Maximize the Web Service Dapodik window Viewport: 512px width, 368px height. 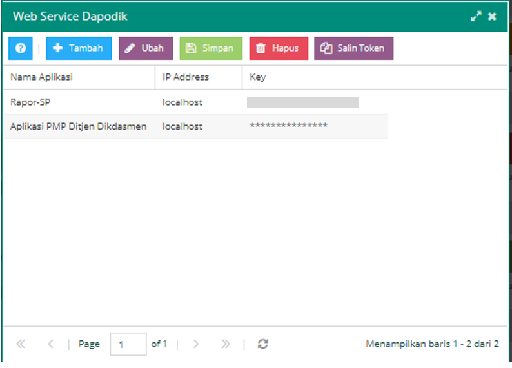476,17
